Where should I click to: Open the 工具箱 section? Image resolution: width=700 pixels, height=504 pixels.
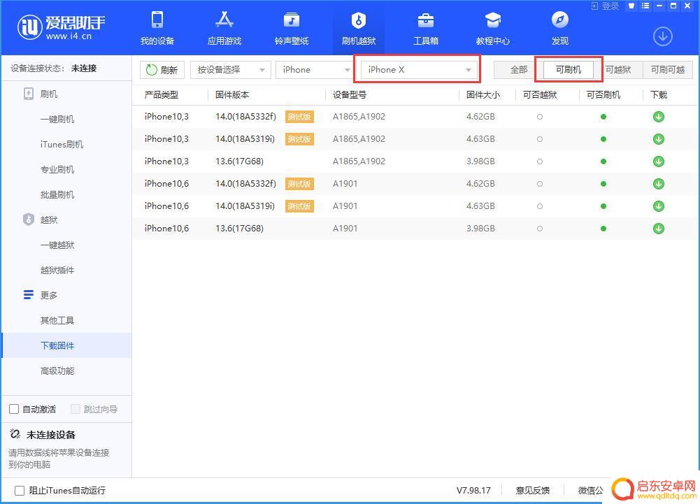(425, 29)
